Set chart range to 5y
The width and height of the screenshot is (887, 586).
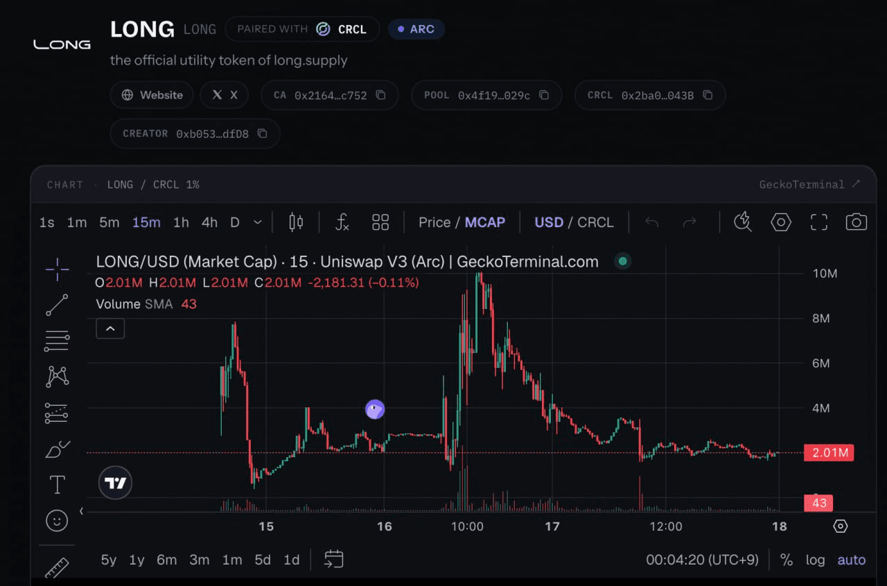click(x=109, y=560)
